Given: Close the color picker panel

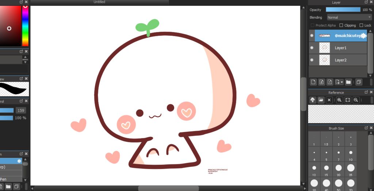Looking at the screenshot, I should (26, 2).
